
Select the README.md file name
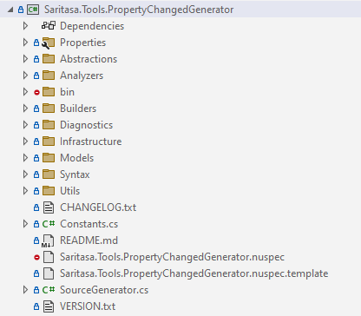click(89, 240)
